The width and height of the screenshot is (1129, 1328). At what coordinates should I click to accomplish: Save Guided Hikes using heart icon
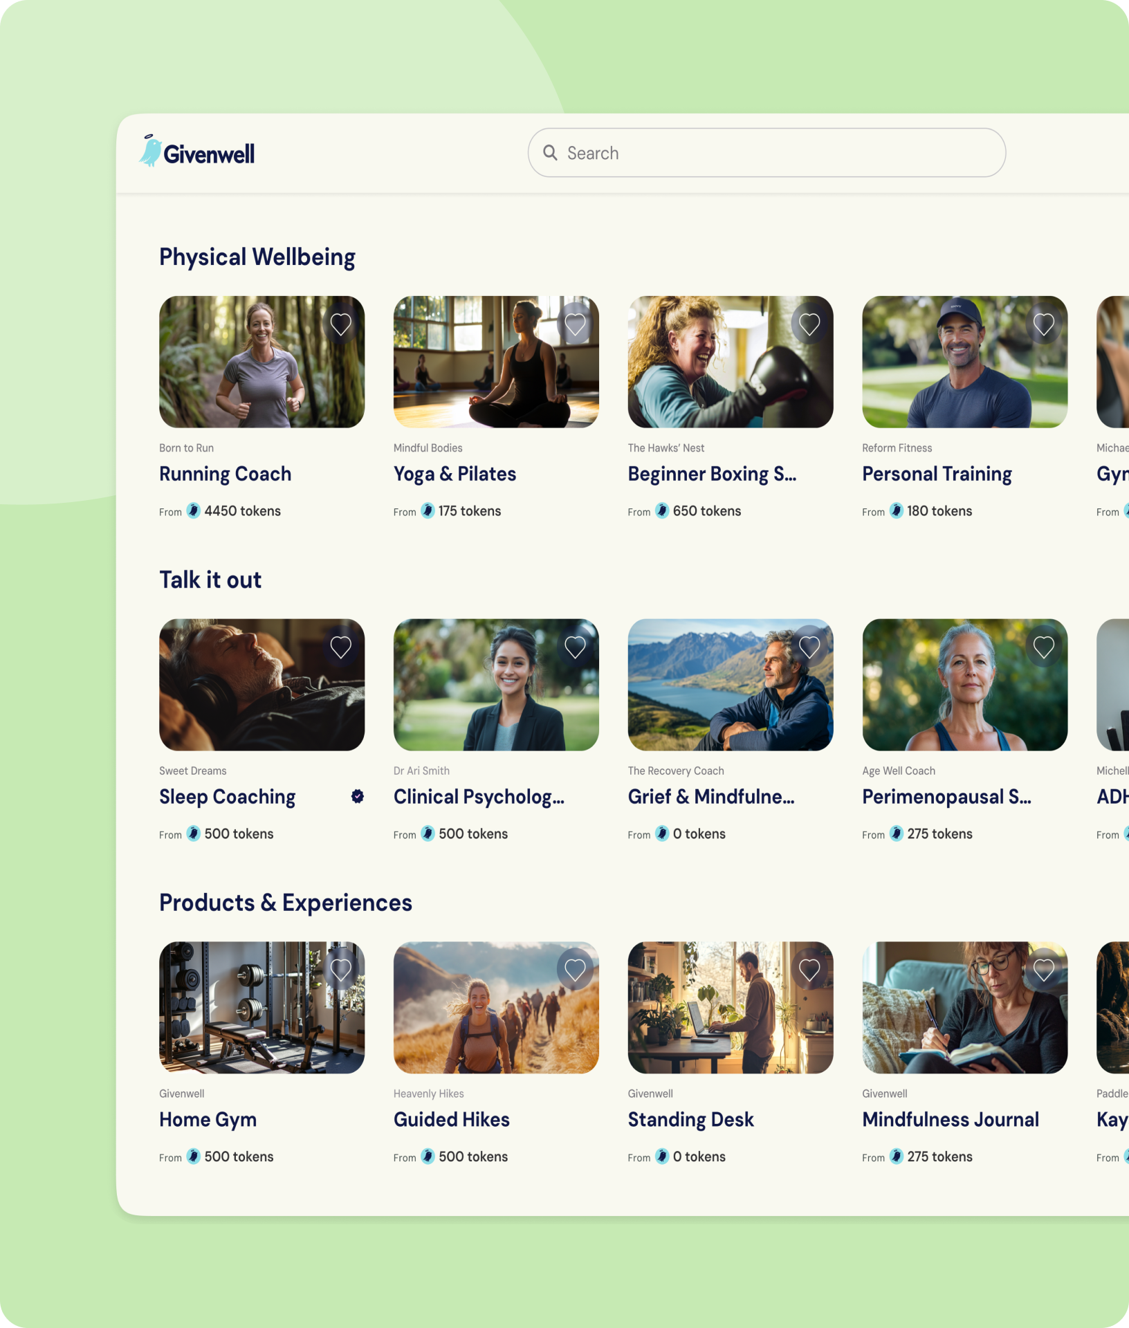(575, 970)
